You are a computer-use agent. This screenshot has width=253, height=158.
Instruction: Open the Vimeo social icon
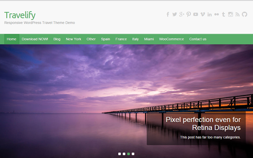click(x=203, y=15)
